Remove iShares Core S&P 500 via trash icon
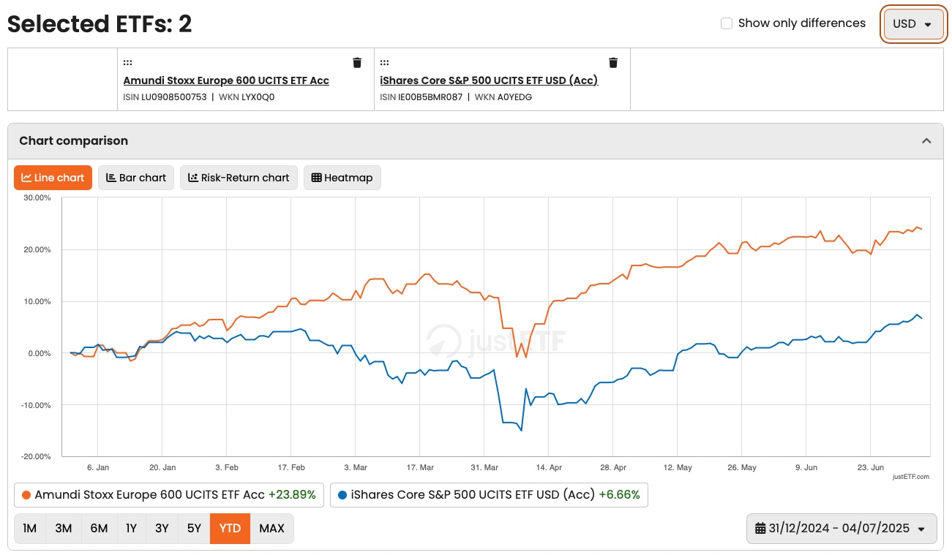 tap(613, 63)
